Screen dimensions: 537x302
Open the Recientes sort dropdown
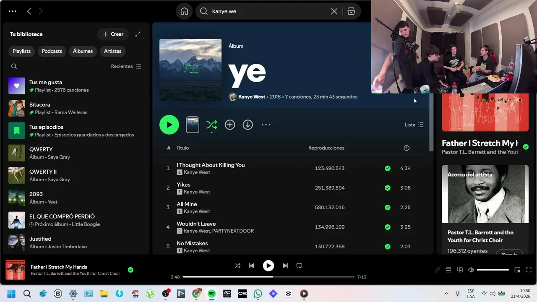coord(126,66)
